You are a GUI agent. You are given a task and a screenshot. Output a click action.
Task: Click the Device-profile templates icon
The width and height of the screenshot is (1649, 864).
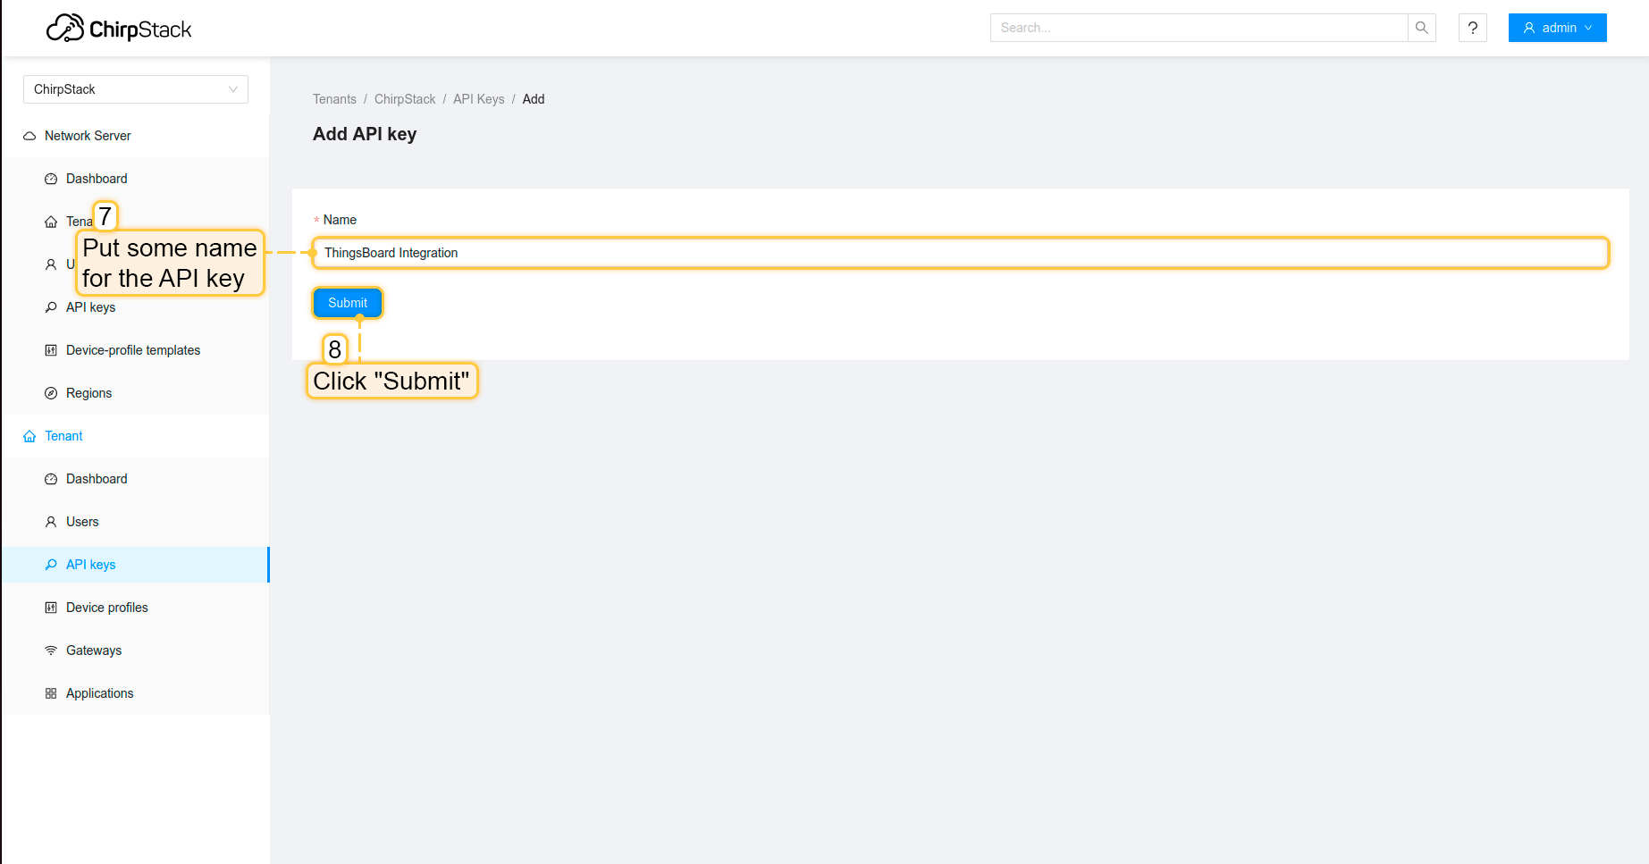point(51,349)
